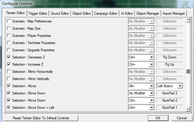Open the Campaign Editor tab
194x122 pixels.
pos(106,13)
